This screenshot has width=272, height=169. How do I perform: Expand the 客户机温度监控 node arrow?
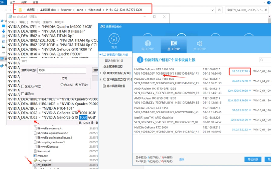[100, 79]
